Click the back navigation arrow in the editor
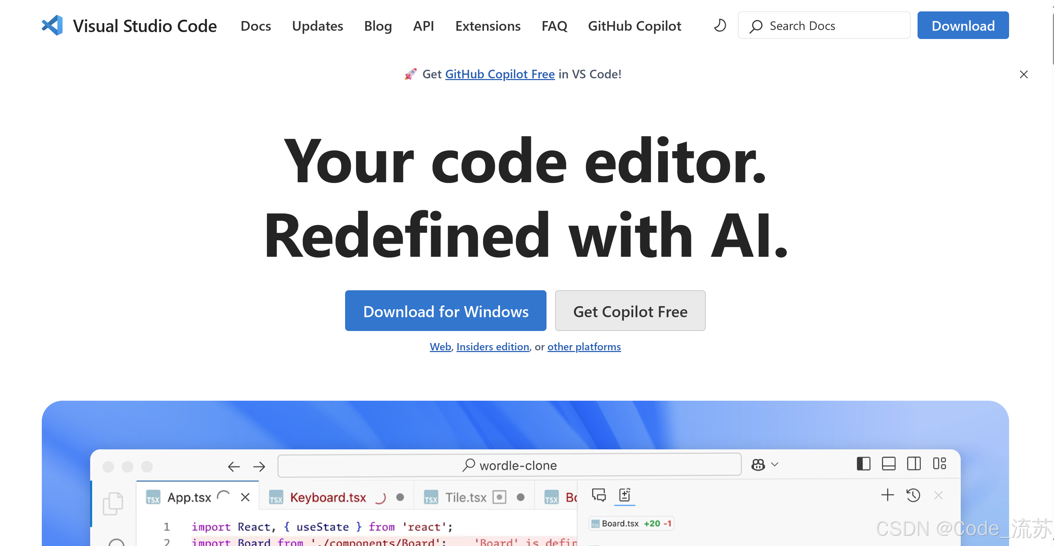Viewport: 1054px width, 546px height. coord(234,466)
